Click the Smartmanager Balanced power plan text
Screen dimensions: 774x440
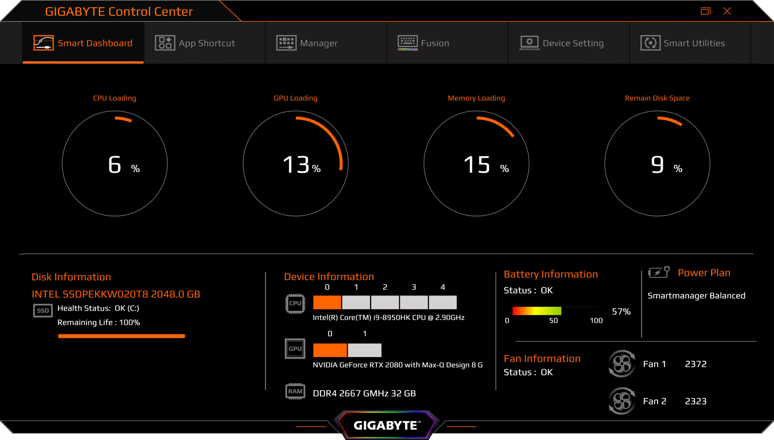696,296
